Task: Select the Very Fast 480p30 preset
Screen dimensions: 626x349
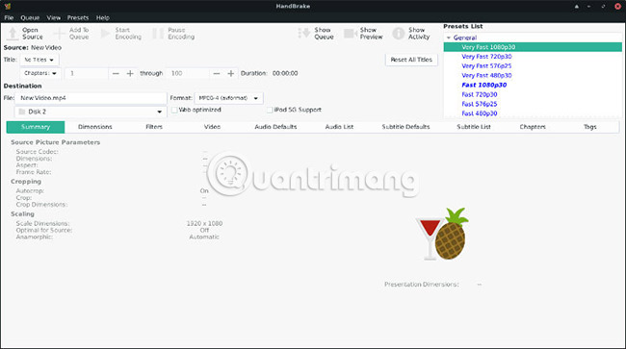Action: [486, 75]
